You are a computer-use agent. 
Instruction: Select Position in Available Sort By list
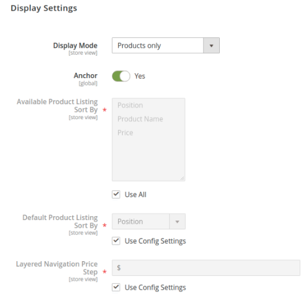(x=130, y=105)
